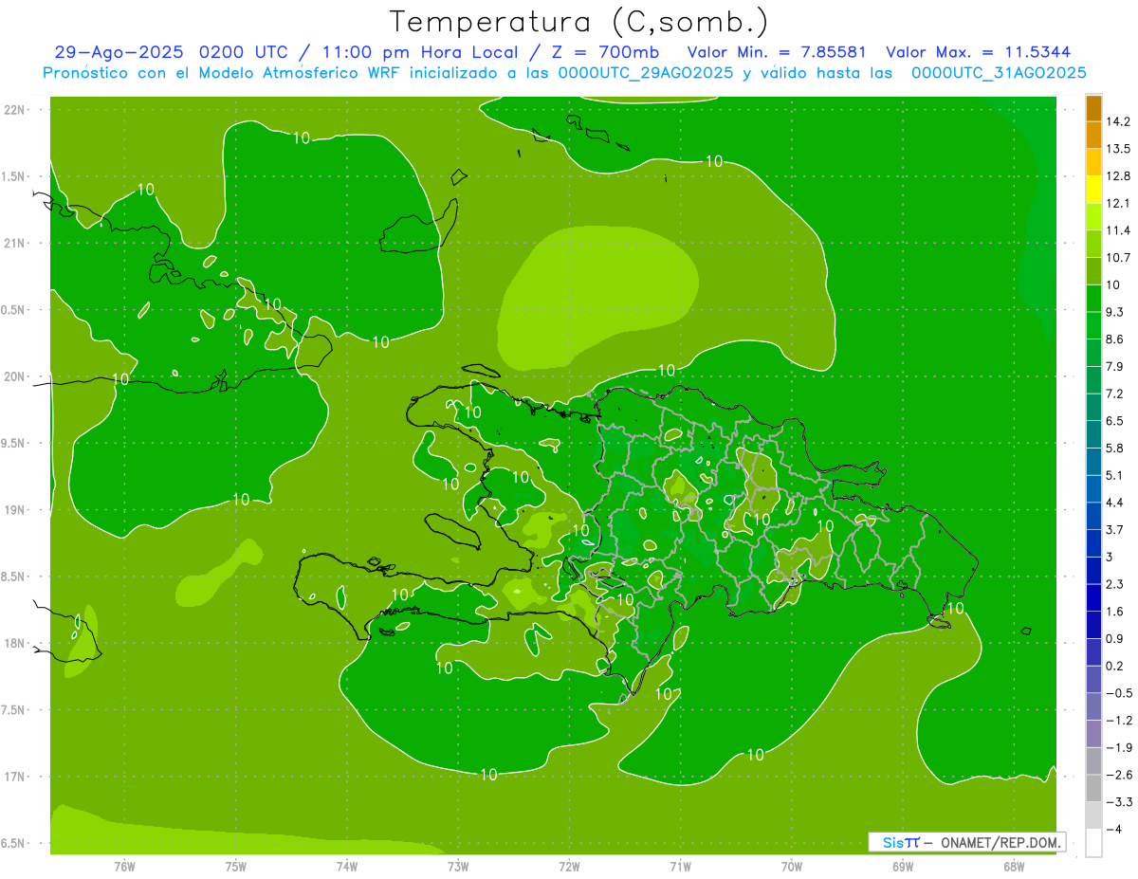The height and width of the screenshot is (879, 1138).
Task: Click the "ONAMET/REP.DOM." credit label
Action: 1000,842
